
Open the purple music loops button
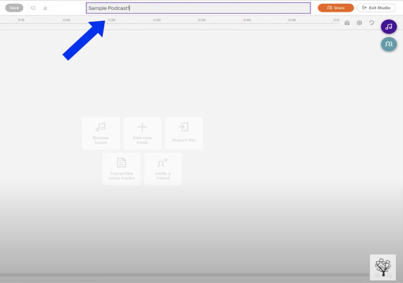pyautogui.click(x=389, y=27)
